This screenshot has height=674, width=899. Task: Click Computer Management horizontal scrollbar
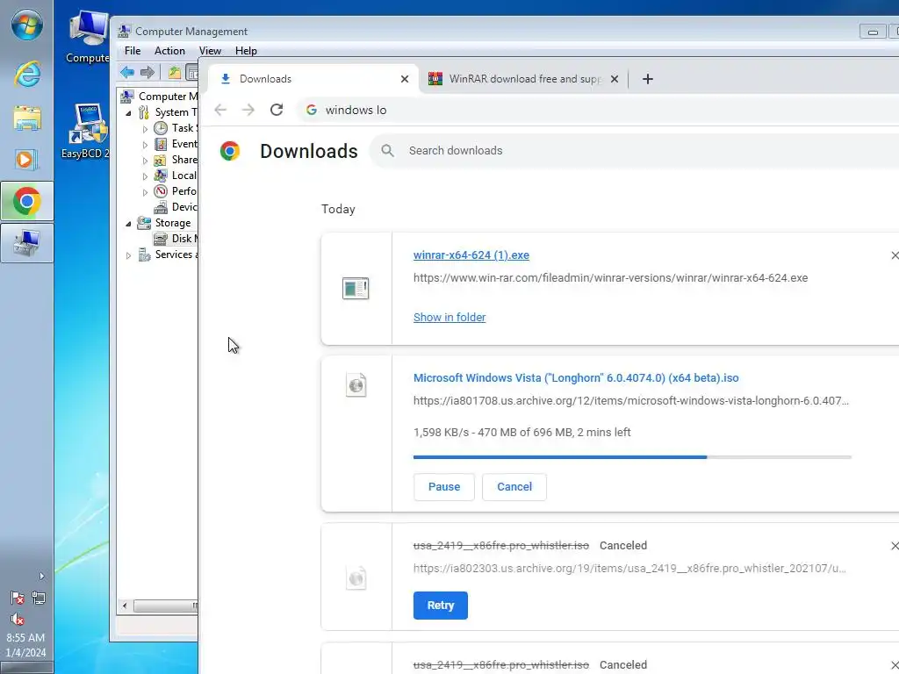(165, 606)
